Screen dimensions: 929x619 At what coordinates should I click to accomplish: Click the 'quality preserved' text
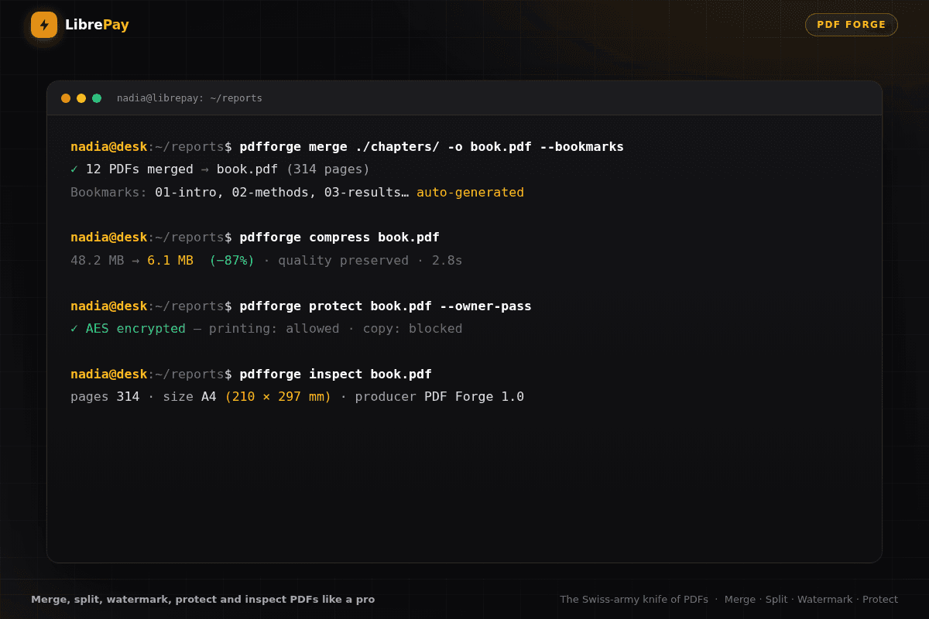(343, 260)
